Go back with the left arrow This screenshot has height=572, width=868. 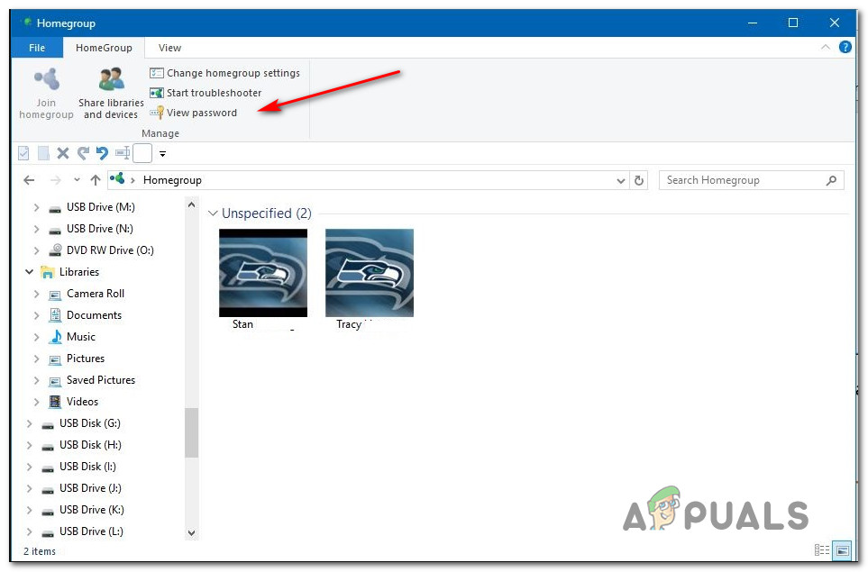coord(29,180)
